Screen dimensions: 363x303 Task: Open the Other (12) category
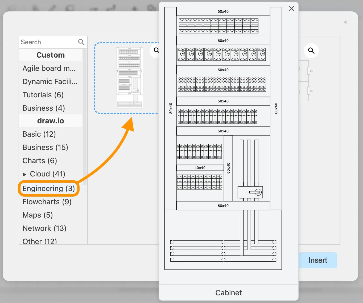coord(40,241)
